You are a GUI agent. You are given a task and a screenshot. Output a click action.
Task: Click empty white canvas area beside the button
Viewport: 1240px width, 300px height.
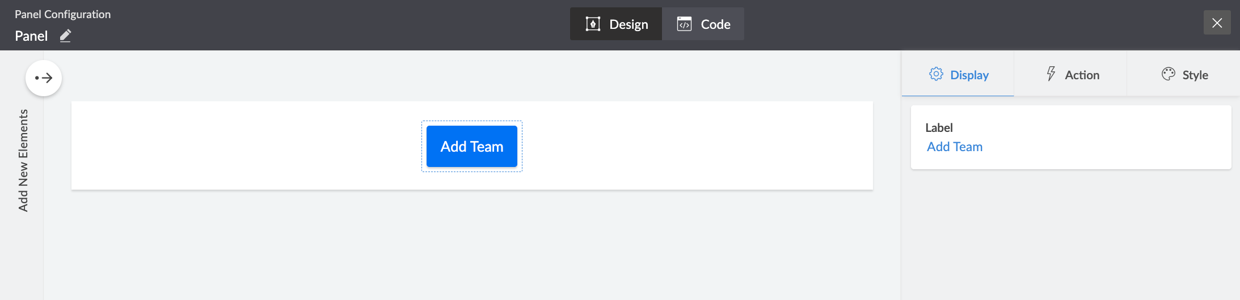point(681,146)
